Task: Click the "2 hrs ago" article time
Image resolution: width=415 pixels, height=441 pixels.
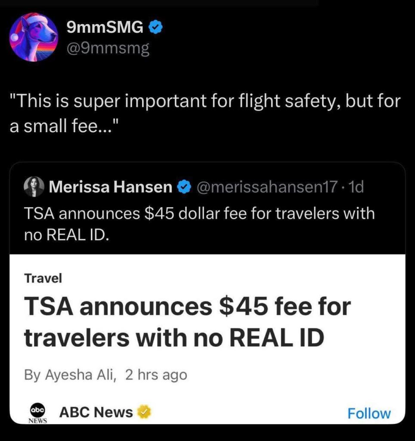Action: (x=156, y=375)
